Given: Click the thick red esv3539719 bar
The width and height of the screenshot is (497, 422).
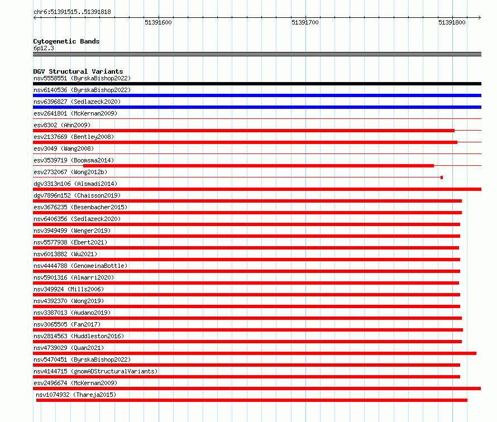Looking at the screenshot, I should tap(259, 166).
